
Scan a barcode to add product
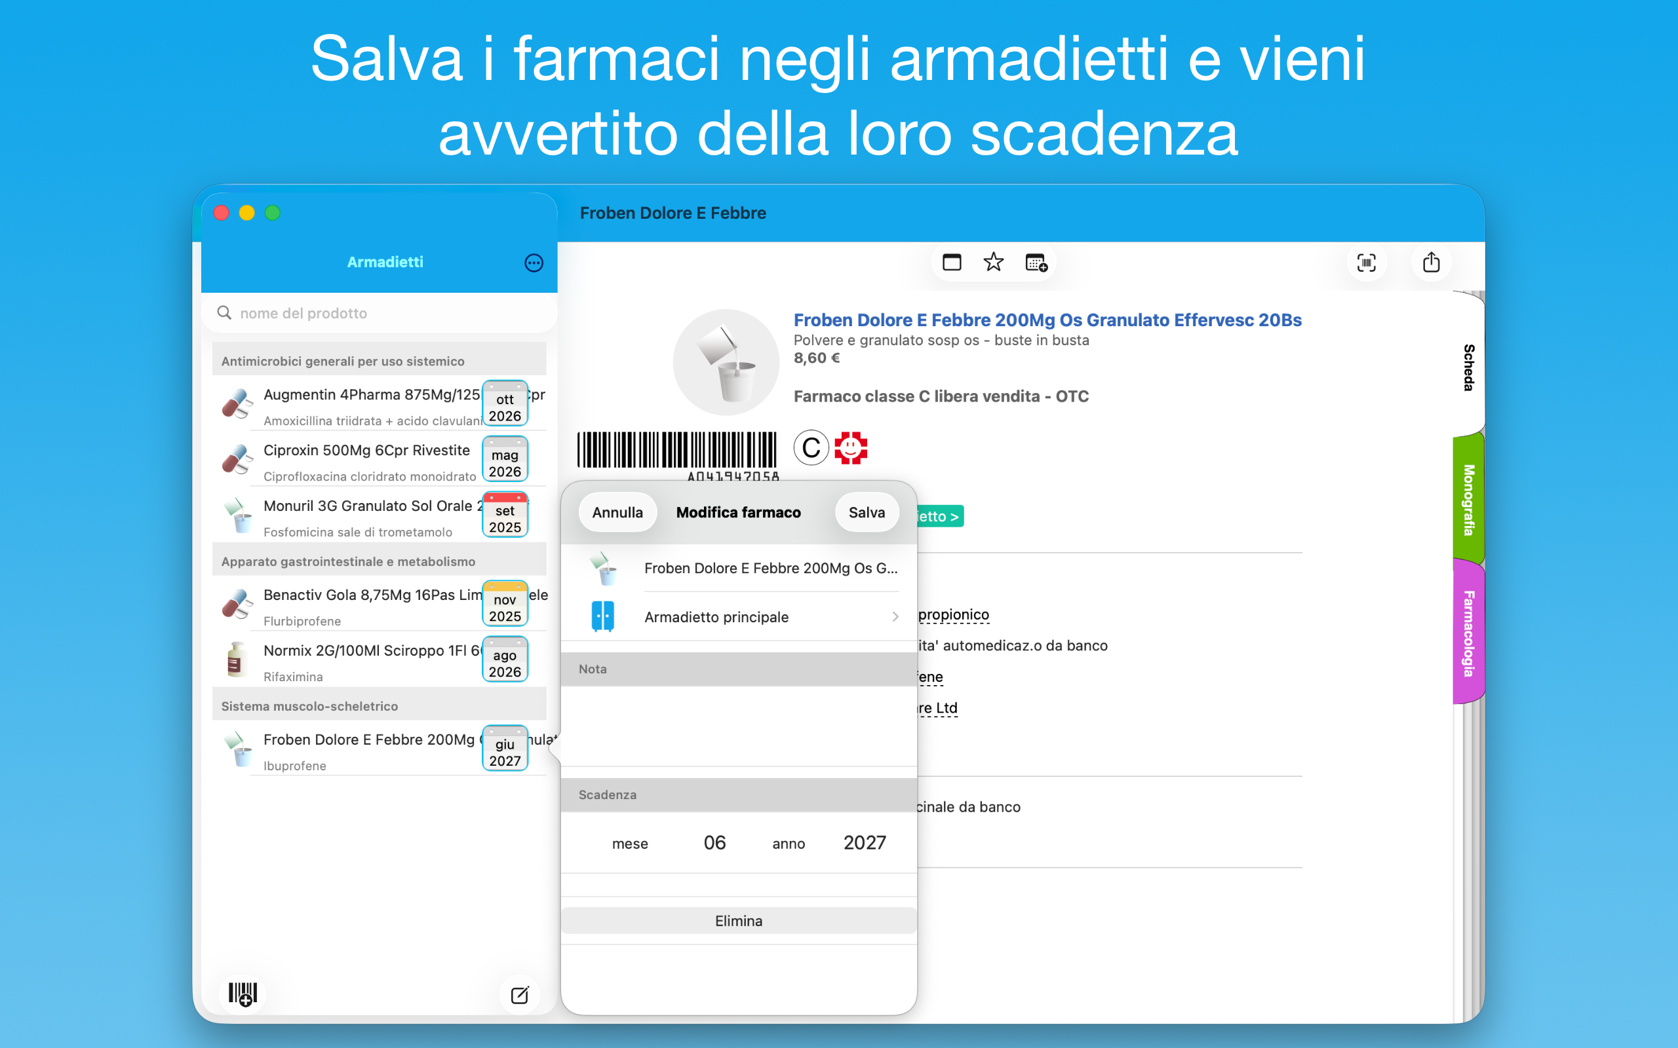(243, 994)
